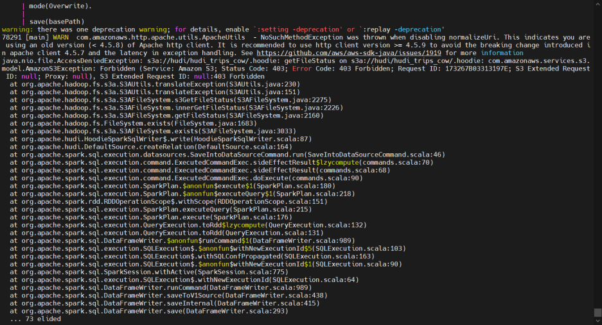Click the vertical scrollbar thumb

[598, 313]
